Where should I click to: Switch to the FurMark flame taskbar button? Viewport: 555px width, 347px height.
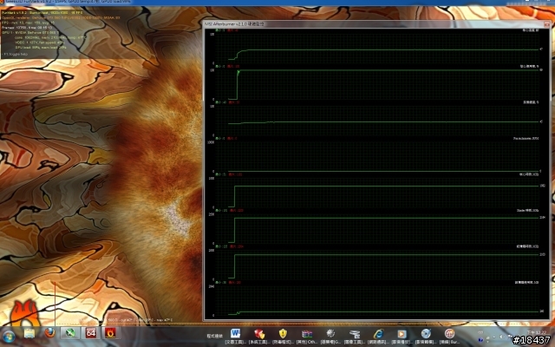(x=110, y=333)
